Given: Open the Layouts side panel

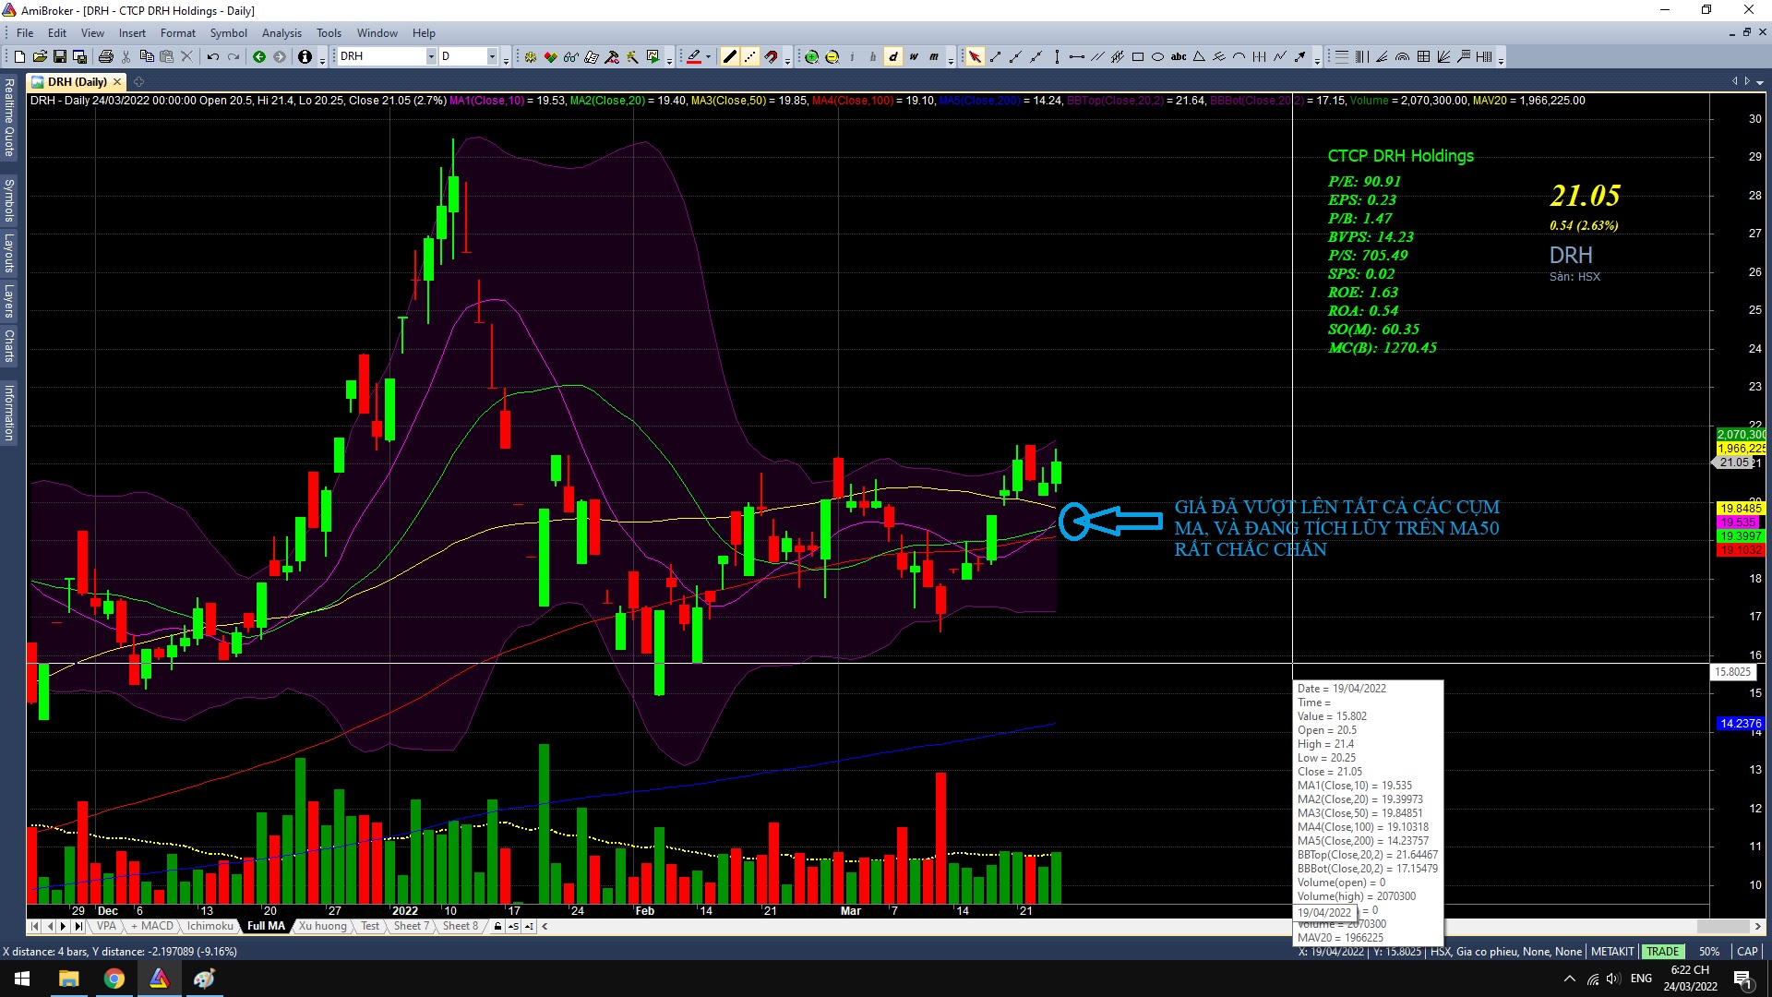Looking at the screenshot, I should pyautogui.click(x=9, y=253).
